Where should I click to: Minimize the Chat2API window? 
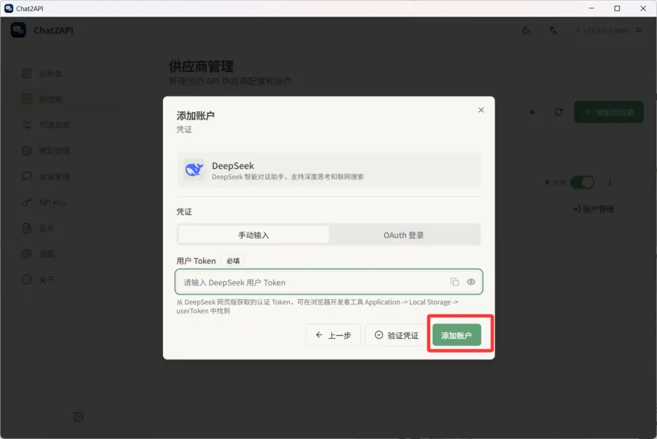point(591,8)
